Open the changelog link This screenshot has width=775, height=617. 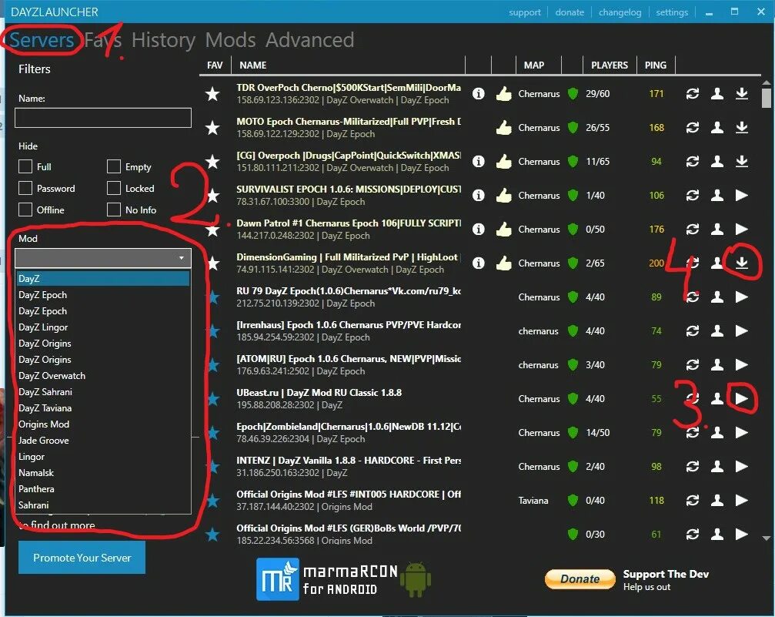620,12
